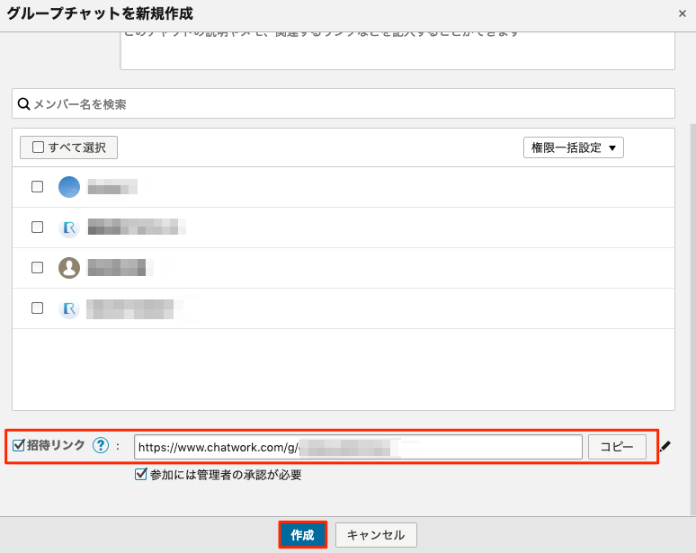696x553 pixels.
Task: Click the R logo avatar in second member row
Action: point(69,227)
